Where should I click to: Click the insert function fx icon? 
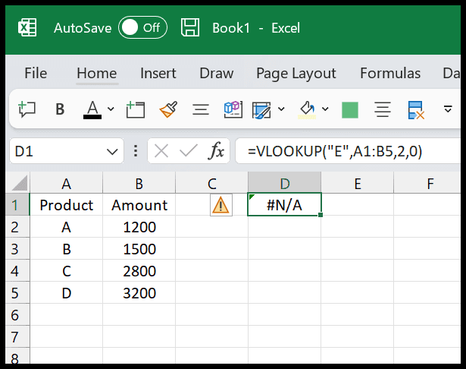(x=217, y=150)
